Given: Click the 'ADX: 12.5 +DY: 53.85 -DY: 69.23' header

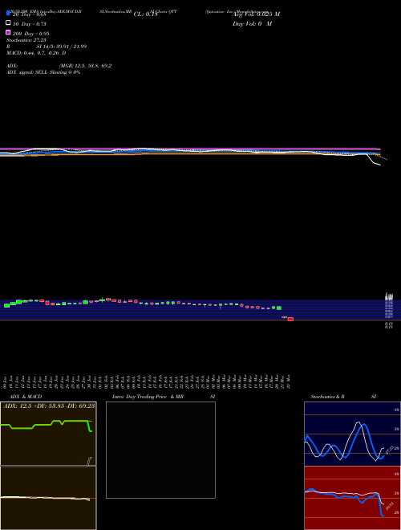Looking at the screenshot, I should coord(49,406).
